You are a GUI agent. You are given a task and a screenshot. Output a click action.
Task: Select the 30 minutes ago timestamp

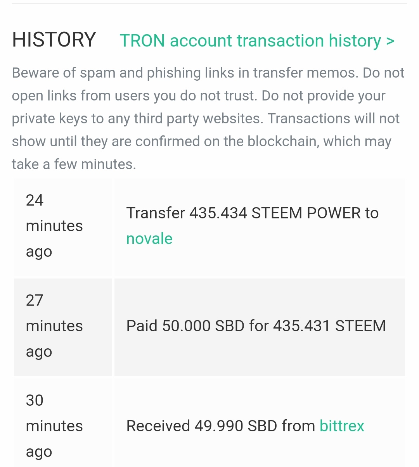[x=54, y=426]
